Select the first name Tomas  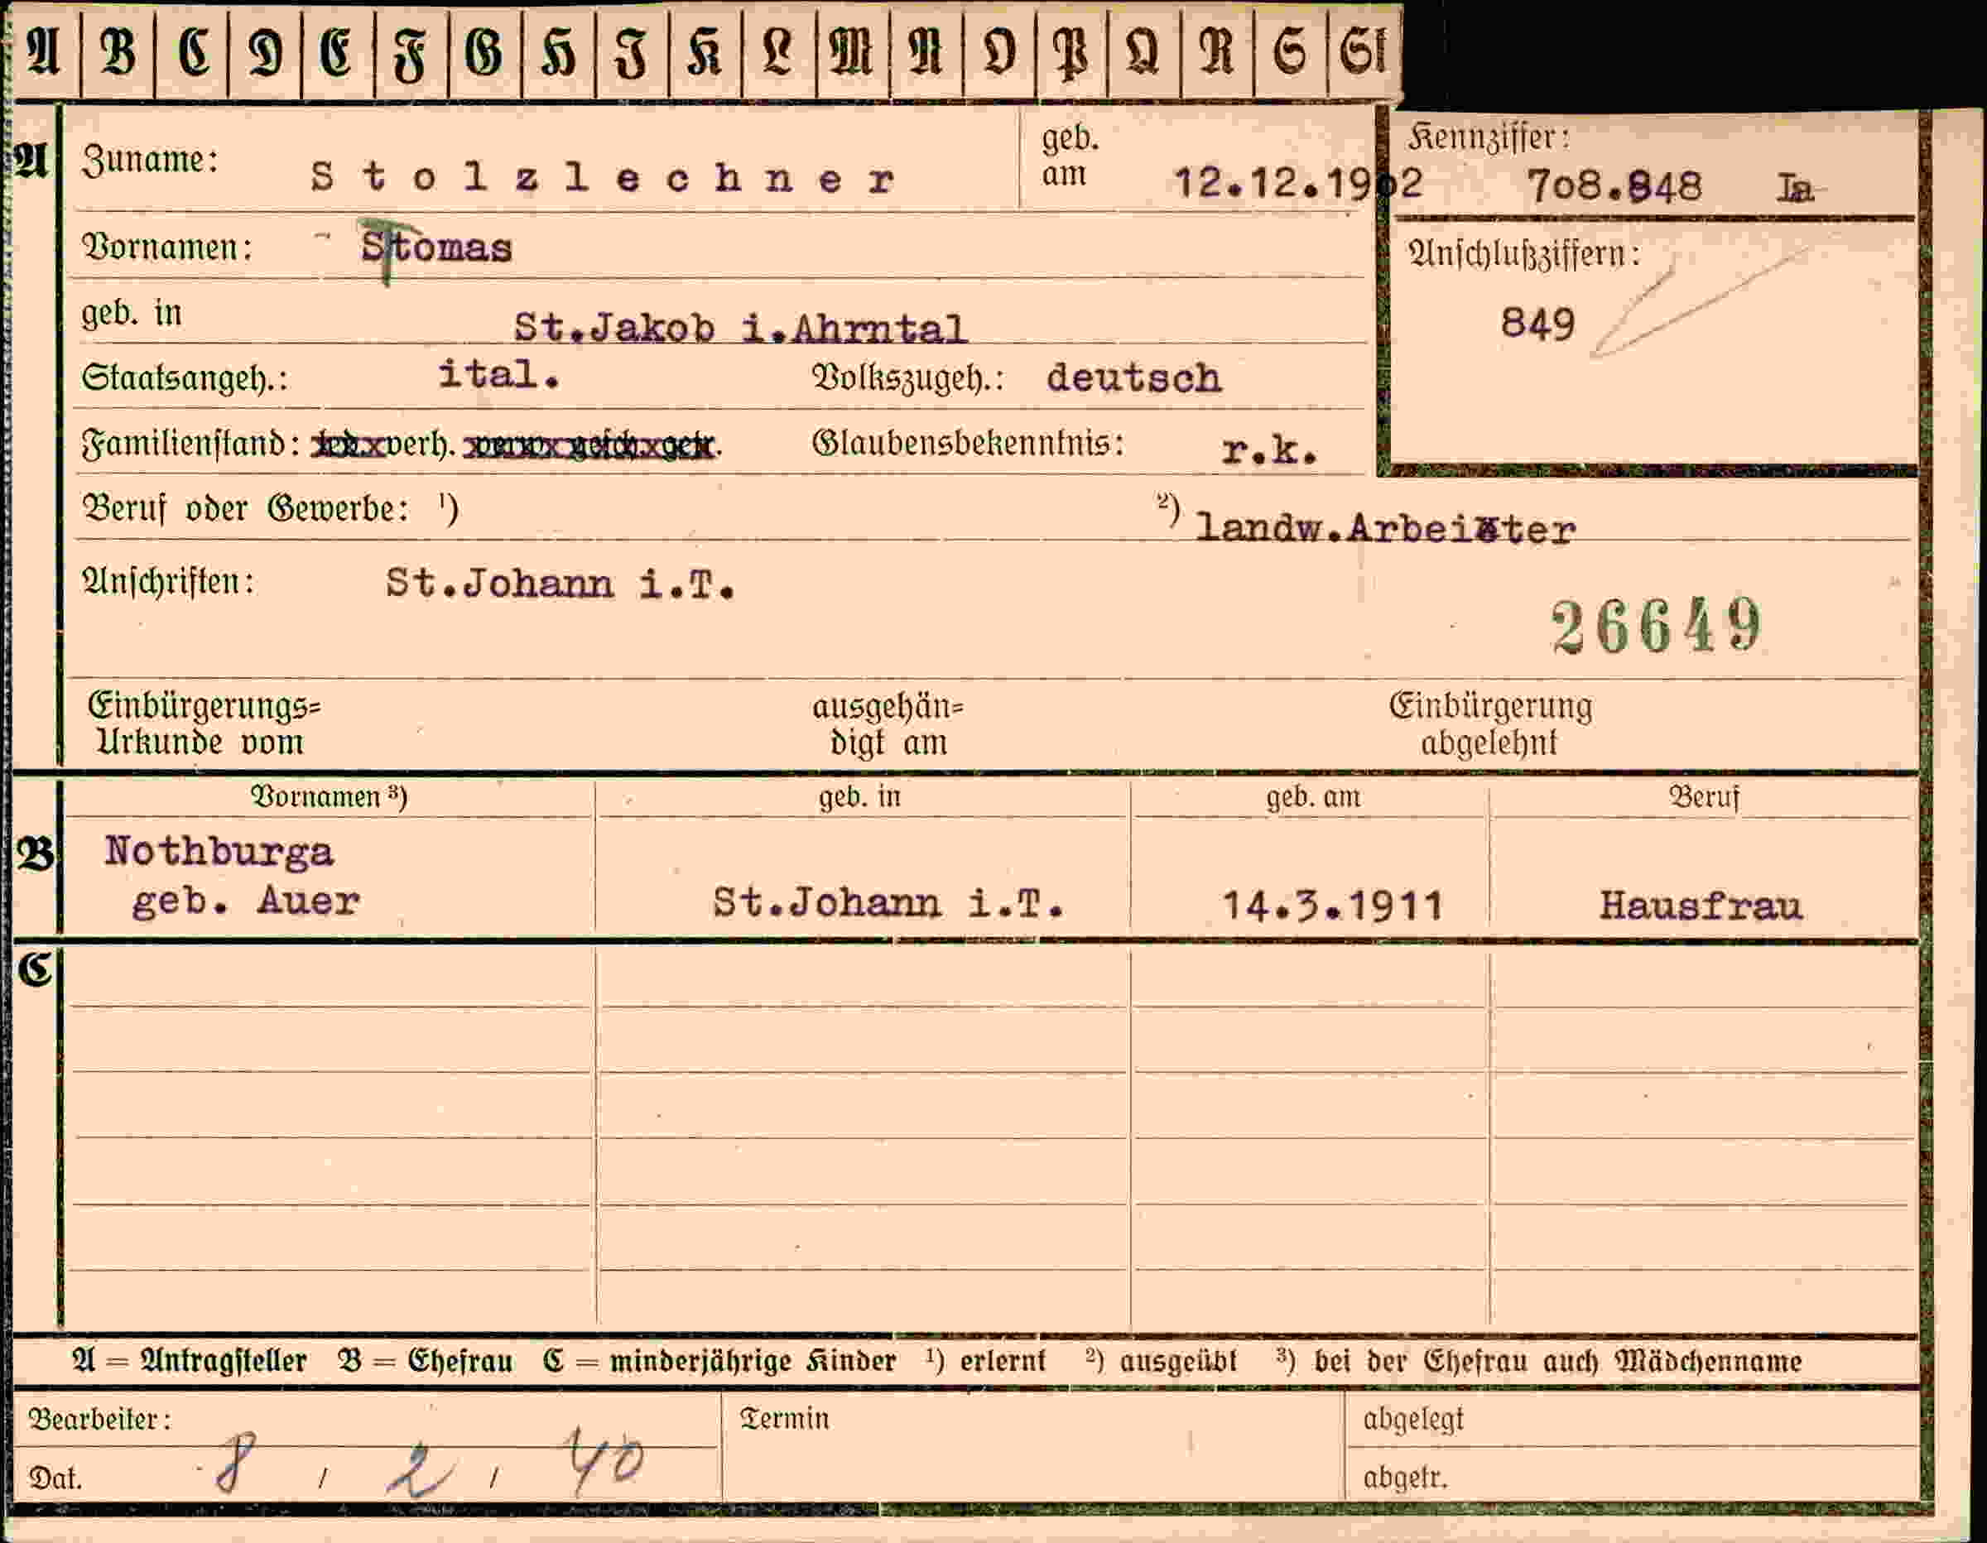pos(436,248)
